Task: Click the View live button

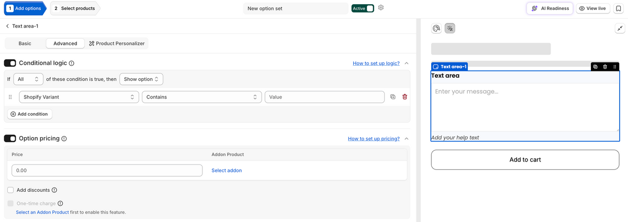Action: click(x=592, y=8)
